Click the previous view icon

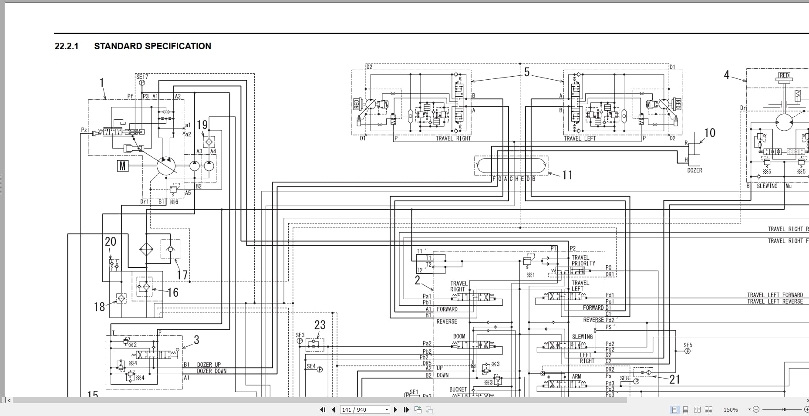coord(418,409)
